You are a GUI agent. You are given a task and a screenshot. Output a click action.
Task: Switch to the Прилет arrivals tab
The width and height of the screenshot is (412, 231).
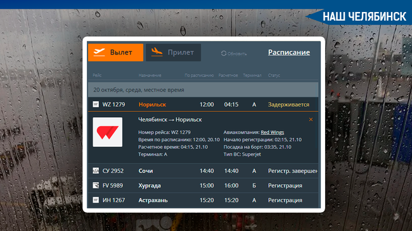[x=174, y=53]
